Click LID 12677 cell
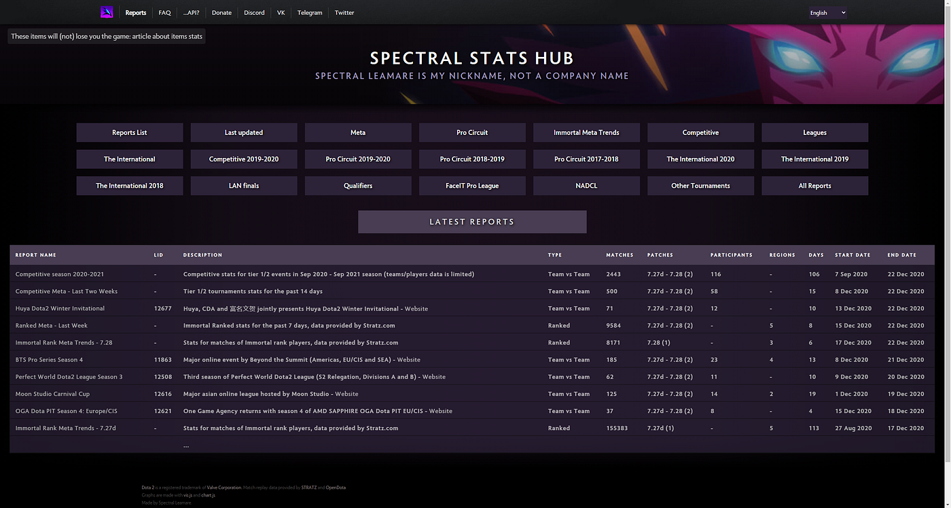This screenshot has height=508, width=951. 163,309
